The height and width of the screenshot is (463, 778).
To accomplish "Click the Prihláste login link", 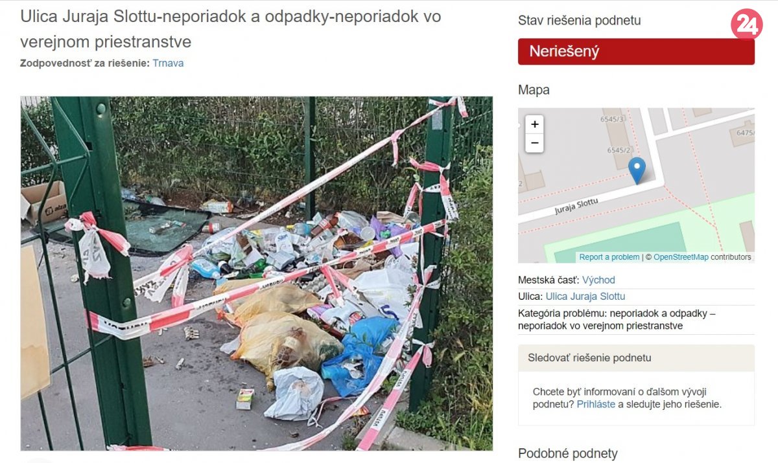I will click(596, 404).
